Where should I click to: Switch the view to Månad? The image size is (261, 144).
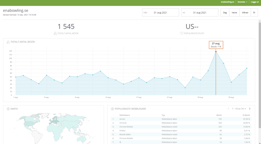[245, 13]
